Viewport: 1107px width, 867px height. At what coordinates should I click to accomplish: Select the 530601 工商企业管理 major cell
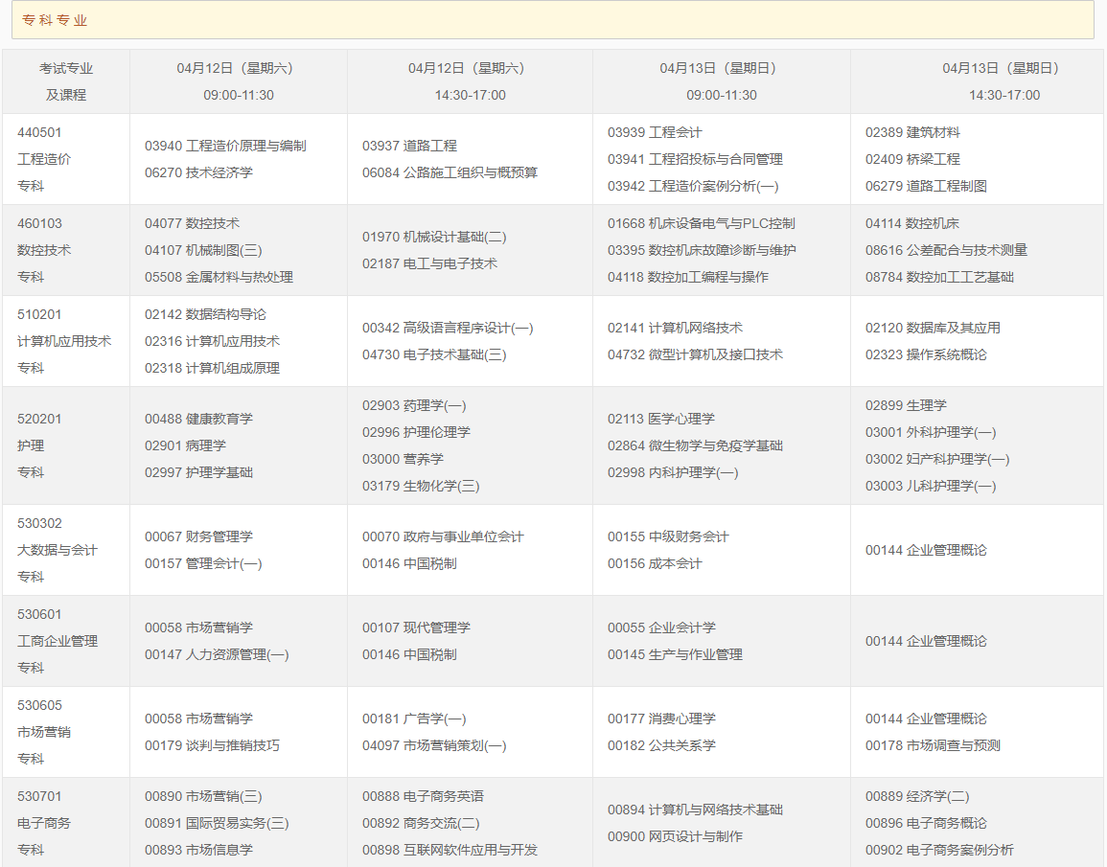[x=66, y=641]
